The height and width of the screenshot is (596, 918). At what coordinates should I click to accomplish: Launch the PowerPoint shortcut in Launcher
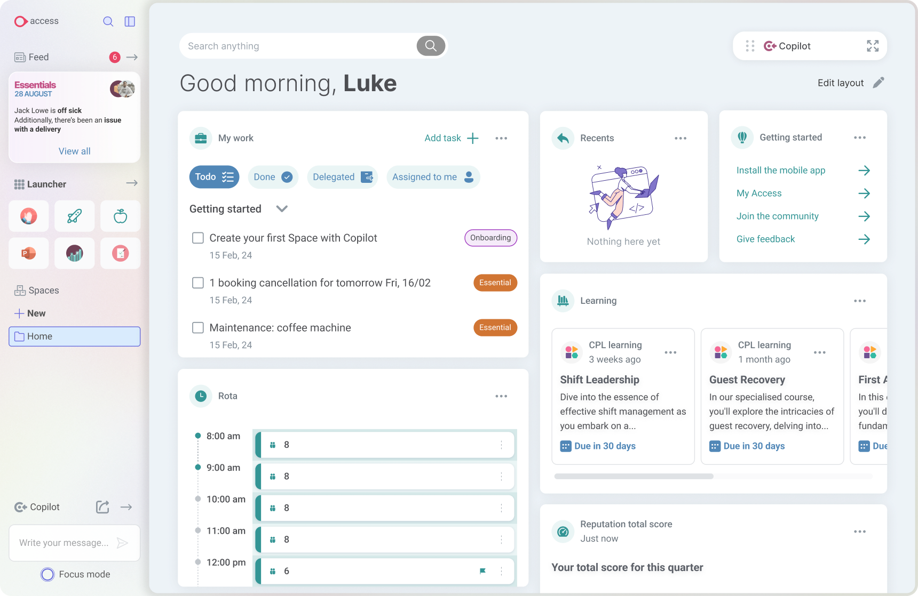coord(29,253)
